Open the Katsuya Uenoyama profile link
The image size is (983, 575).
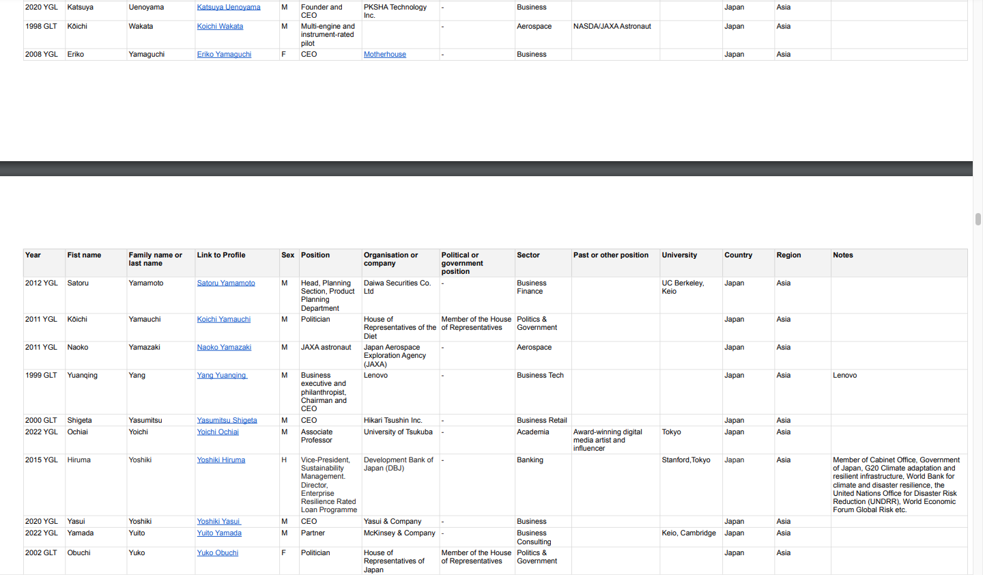229,8
